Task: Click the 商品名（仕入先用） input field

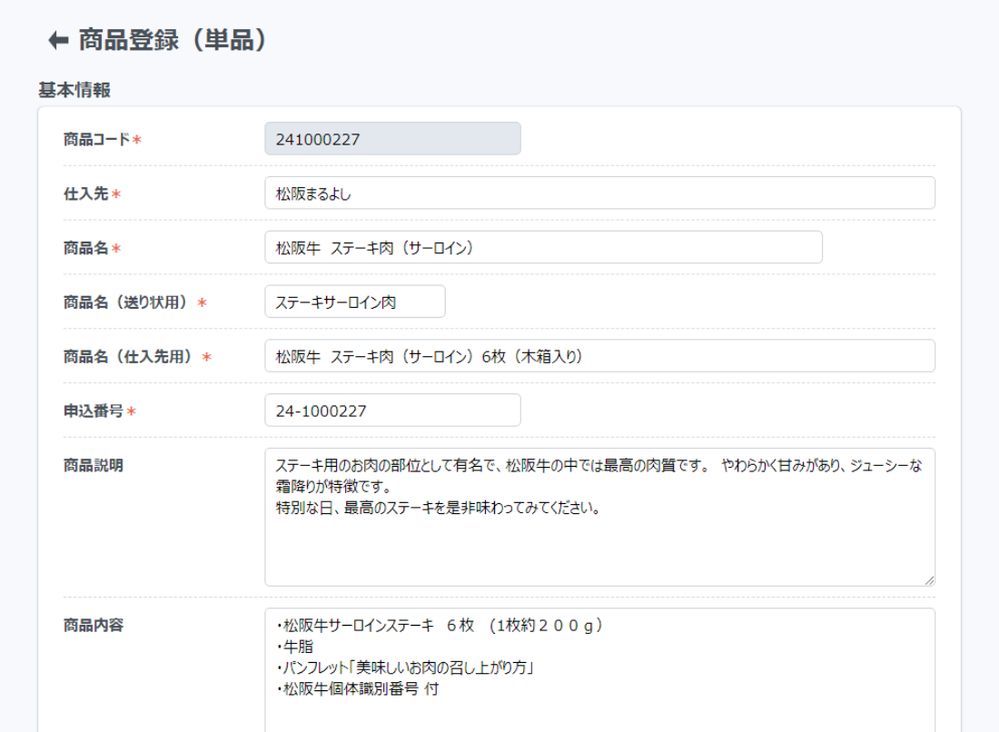Action: pyautogui.click(x=599, y=356)
